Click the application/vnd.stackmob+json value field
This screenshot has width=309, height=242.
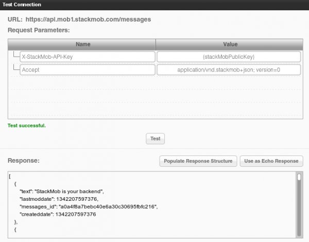point(229,70)
